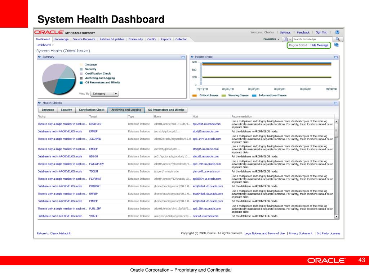
Task: Open target DB10GR1
Action: pyautogui.click(x=95, y=187)
